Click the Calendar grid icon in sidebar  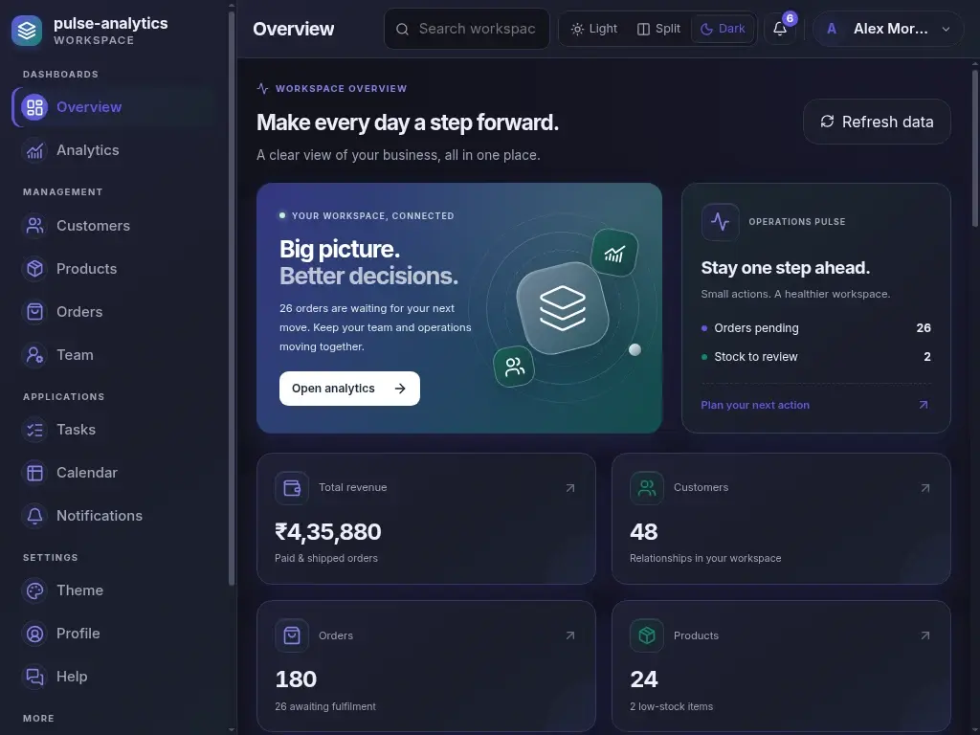point(35,473)
